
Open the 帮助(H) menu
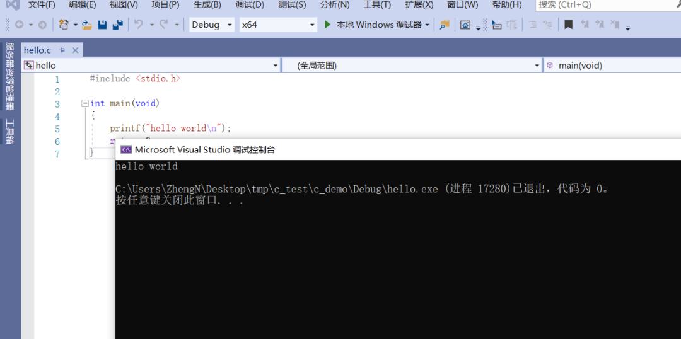[x=507, y=5]
